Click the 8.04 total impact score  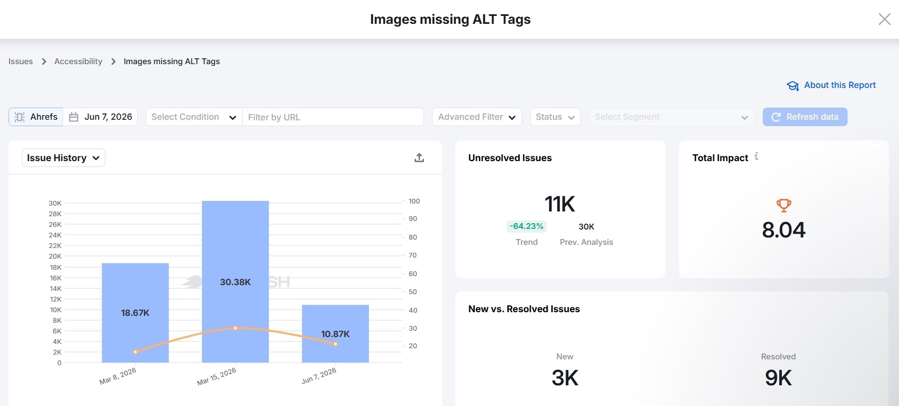tap(783, 230)
